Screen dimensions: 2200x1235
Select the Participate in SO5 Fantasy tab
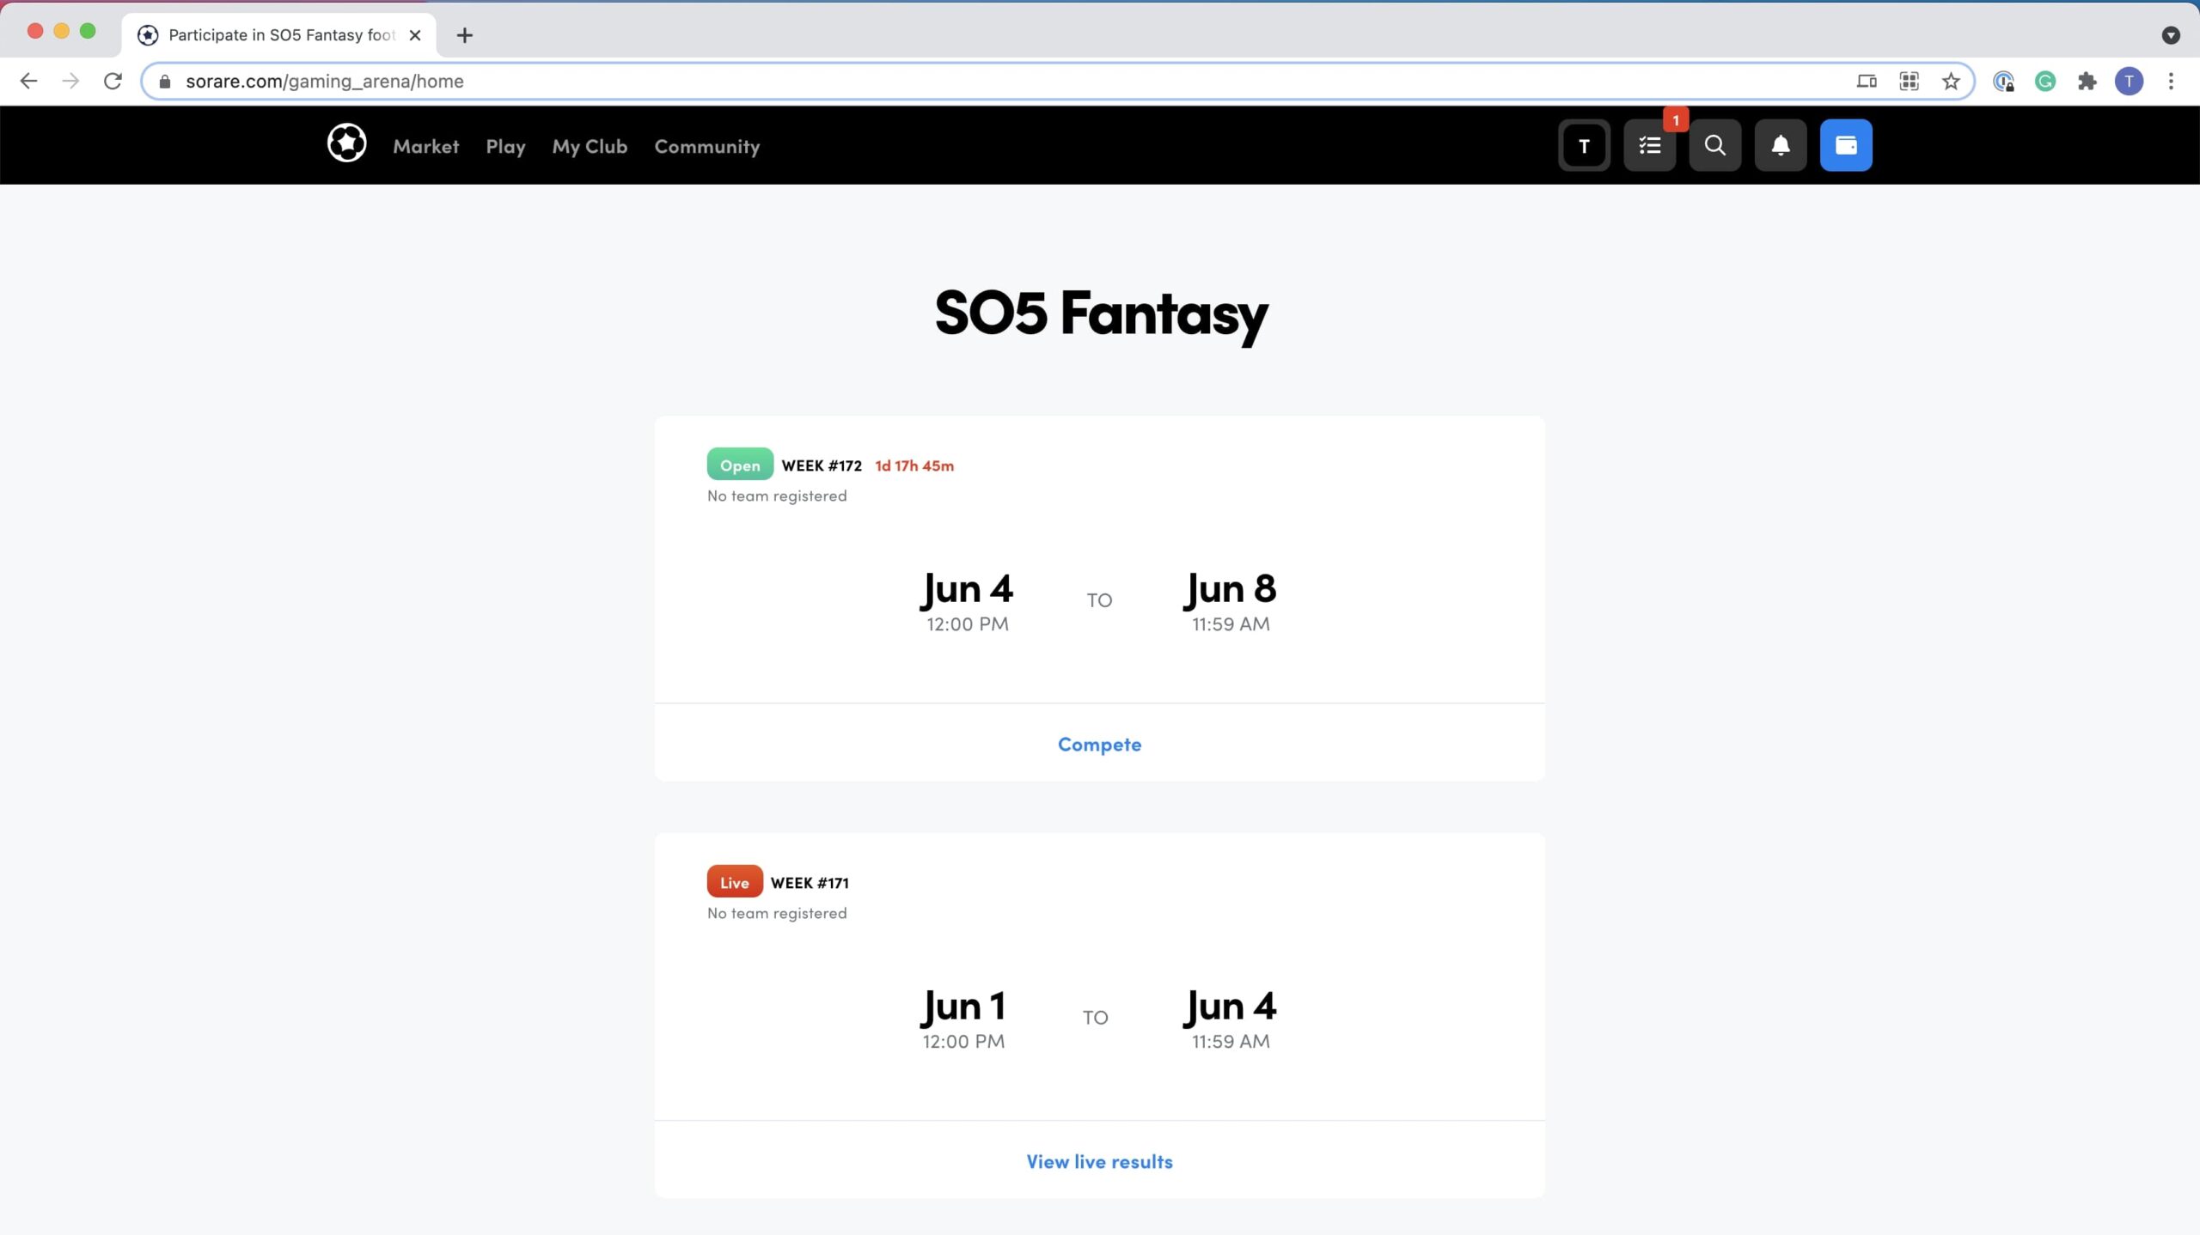(x=279, y=35)
